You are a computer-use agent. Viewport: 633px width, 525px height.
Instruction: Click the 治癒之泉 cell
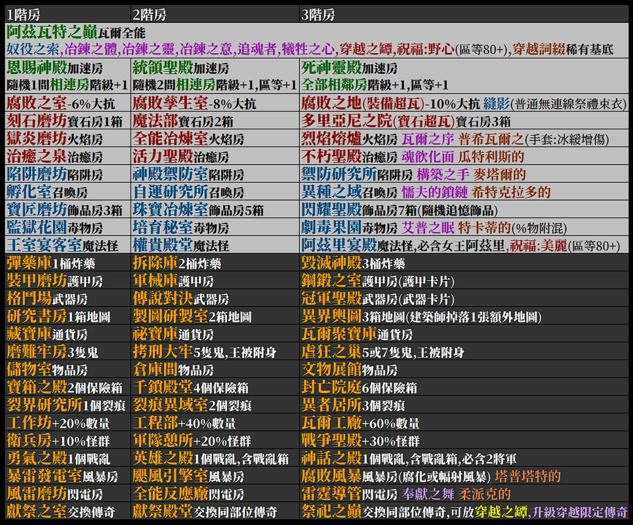point(68,156)
